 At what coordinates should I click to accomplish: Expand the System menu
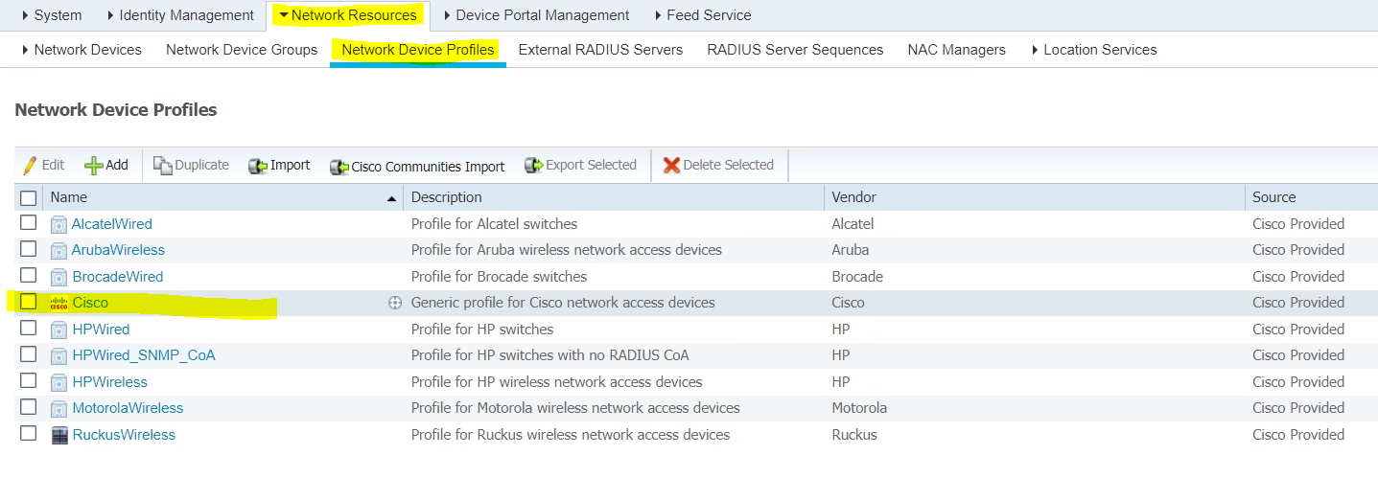51,15
